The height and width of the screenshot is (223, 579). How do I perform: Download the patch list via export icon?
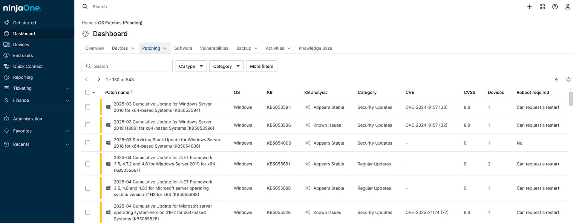pos(556,79)
